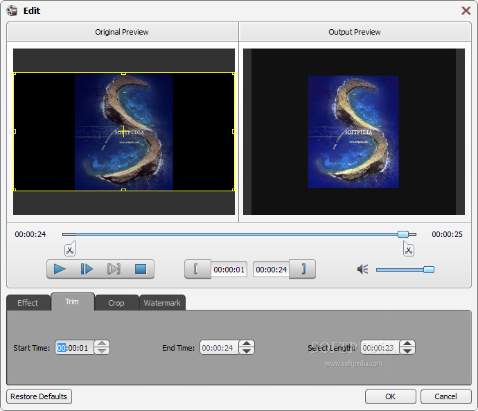The width and height of the screenshot is (478, 411).
Task: Decrease Start Time with down arrow
Action: point(102,351)
